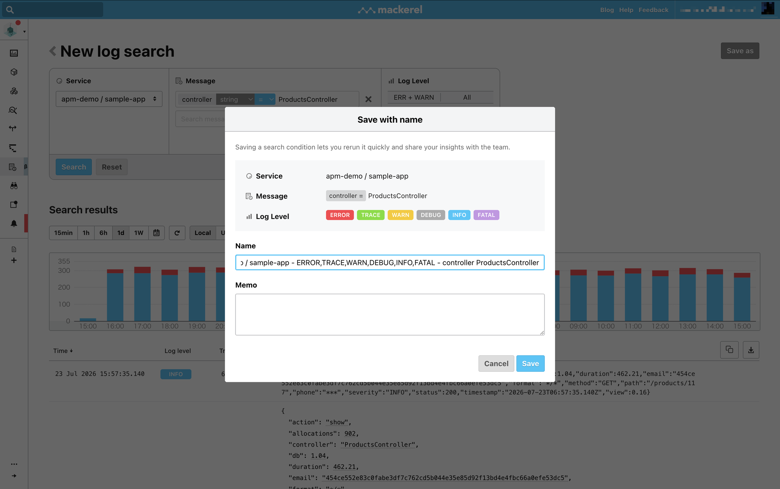The width and height of the screenshot is (780, 489).
Task: Open the trace waterfall icon in sidebar
Action: coord(13,148)
